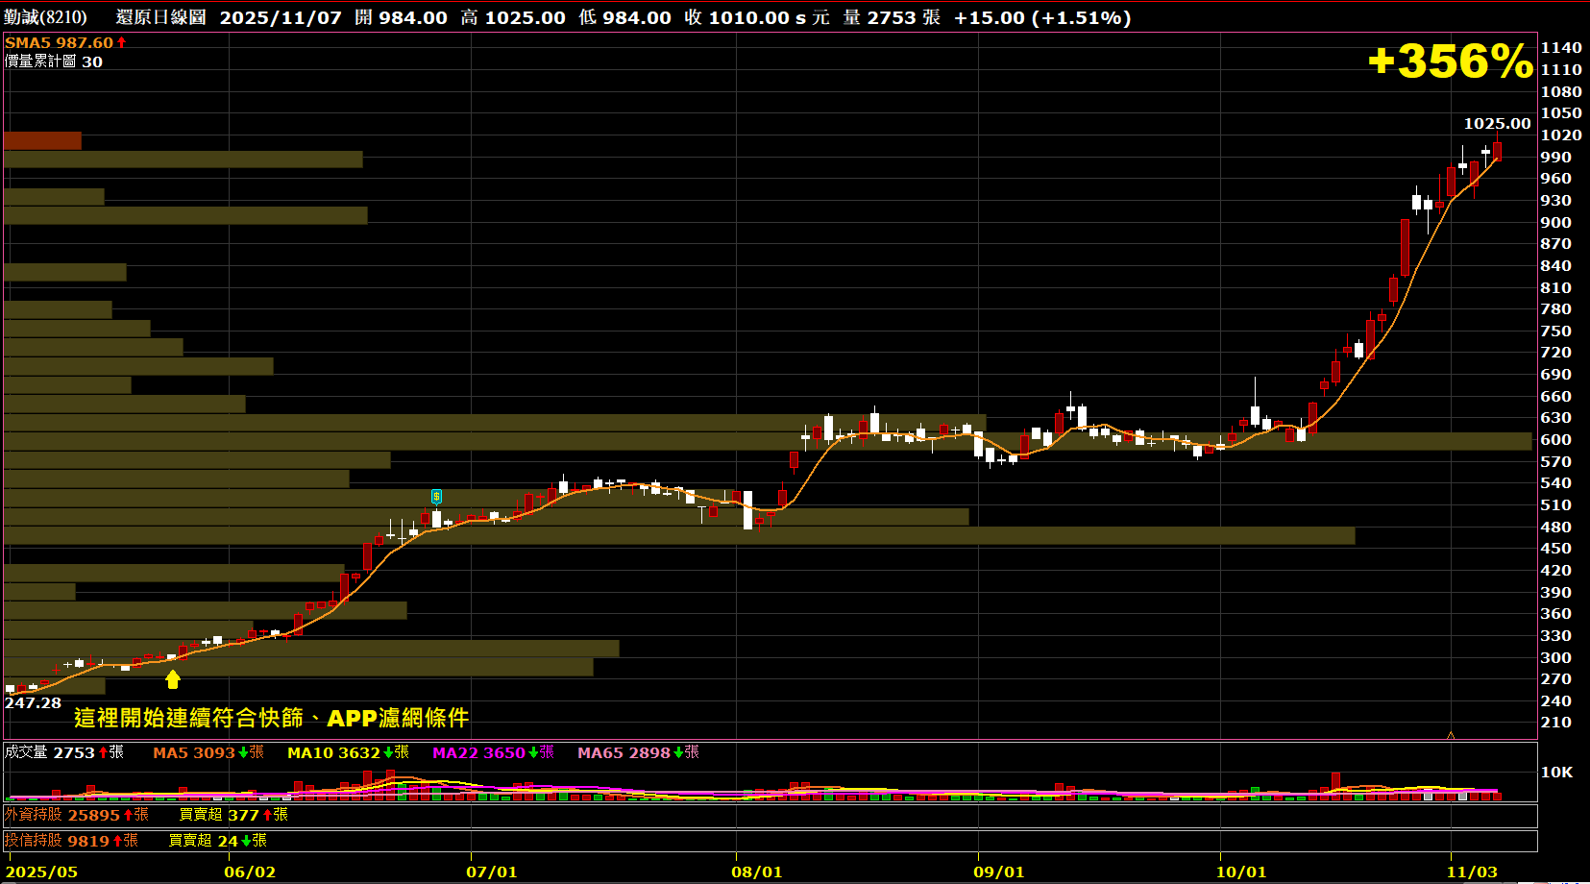The height and width of the screenshot is (884, 1590).
Task: Open the 還原日線圖 chart type label
Action: point(160,17)
